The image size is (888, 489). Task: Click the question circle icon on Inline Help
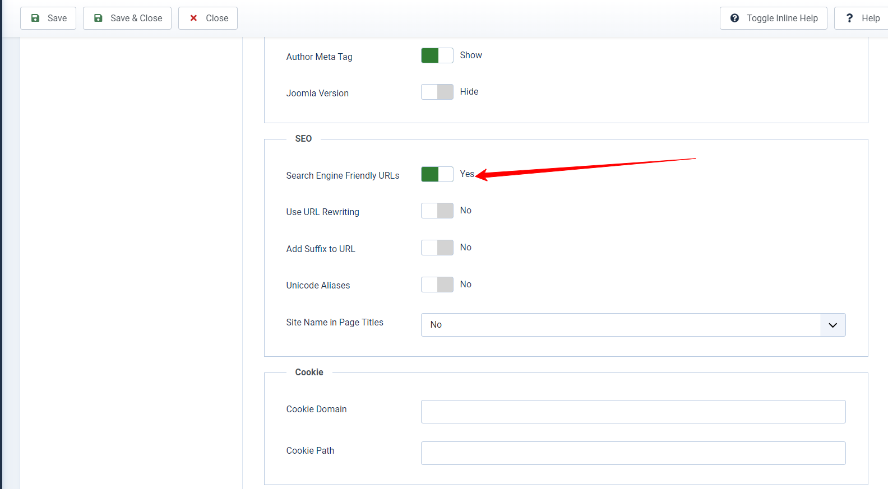[x=734, y=18]
